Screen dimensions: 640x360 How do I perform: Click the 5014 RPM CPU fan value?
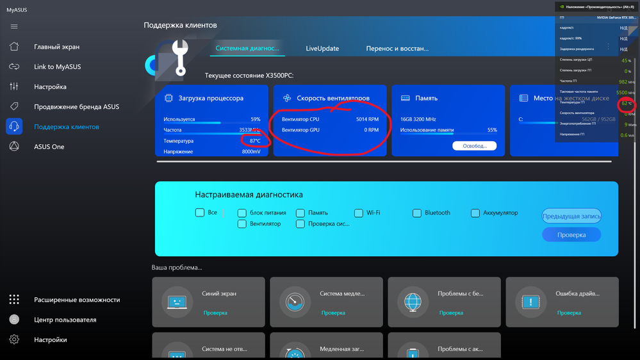(x=367, y=119)
